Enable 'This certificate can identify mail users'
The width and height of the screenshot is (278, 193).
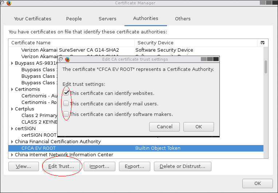point(66,103)
